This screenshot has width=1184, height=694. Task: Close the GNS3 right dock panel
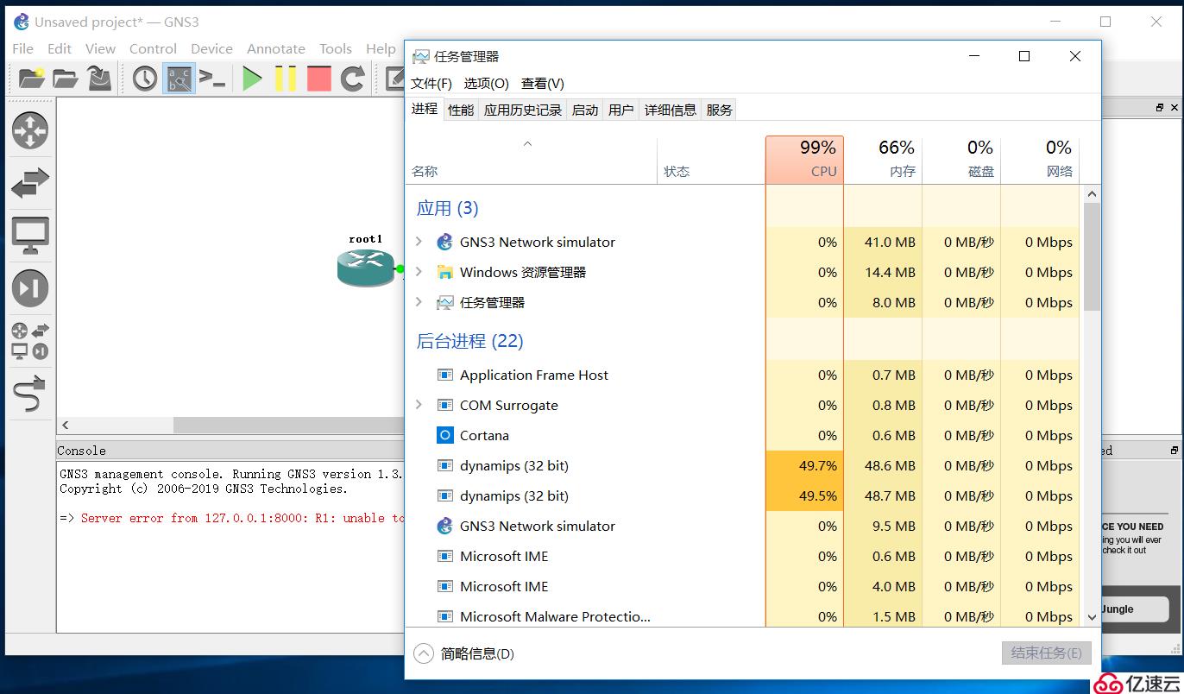[1175, 108]
